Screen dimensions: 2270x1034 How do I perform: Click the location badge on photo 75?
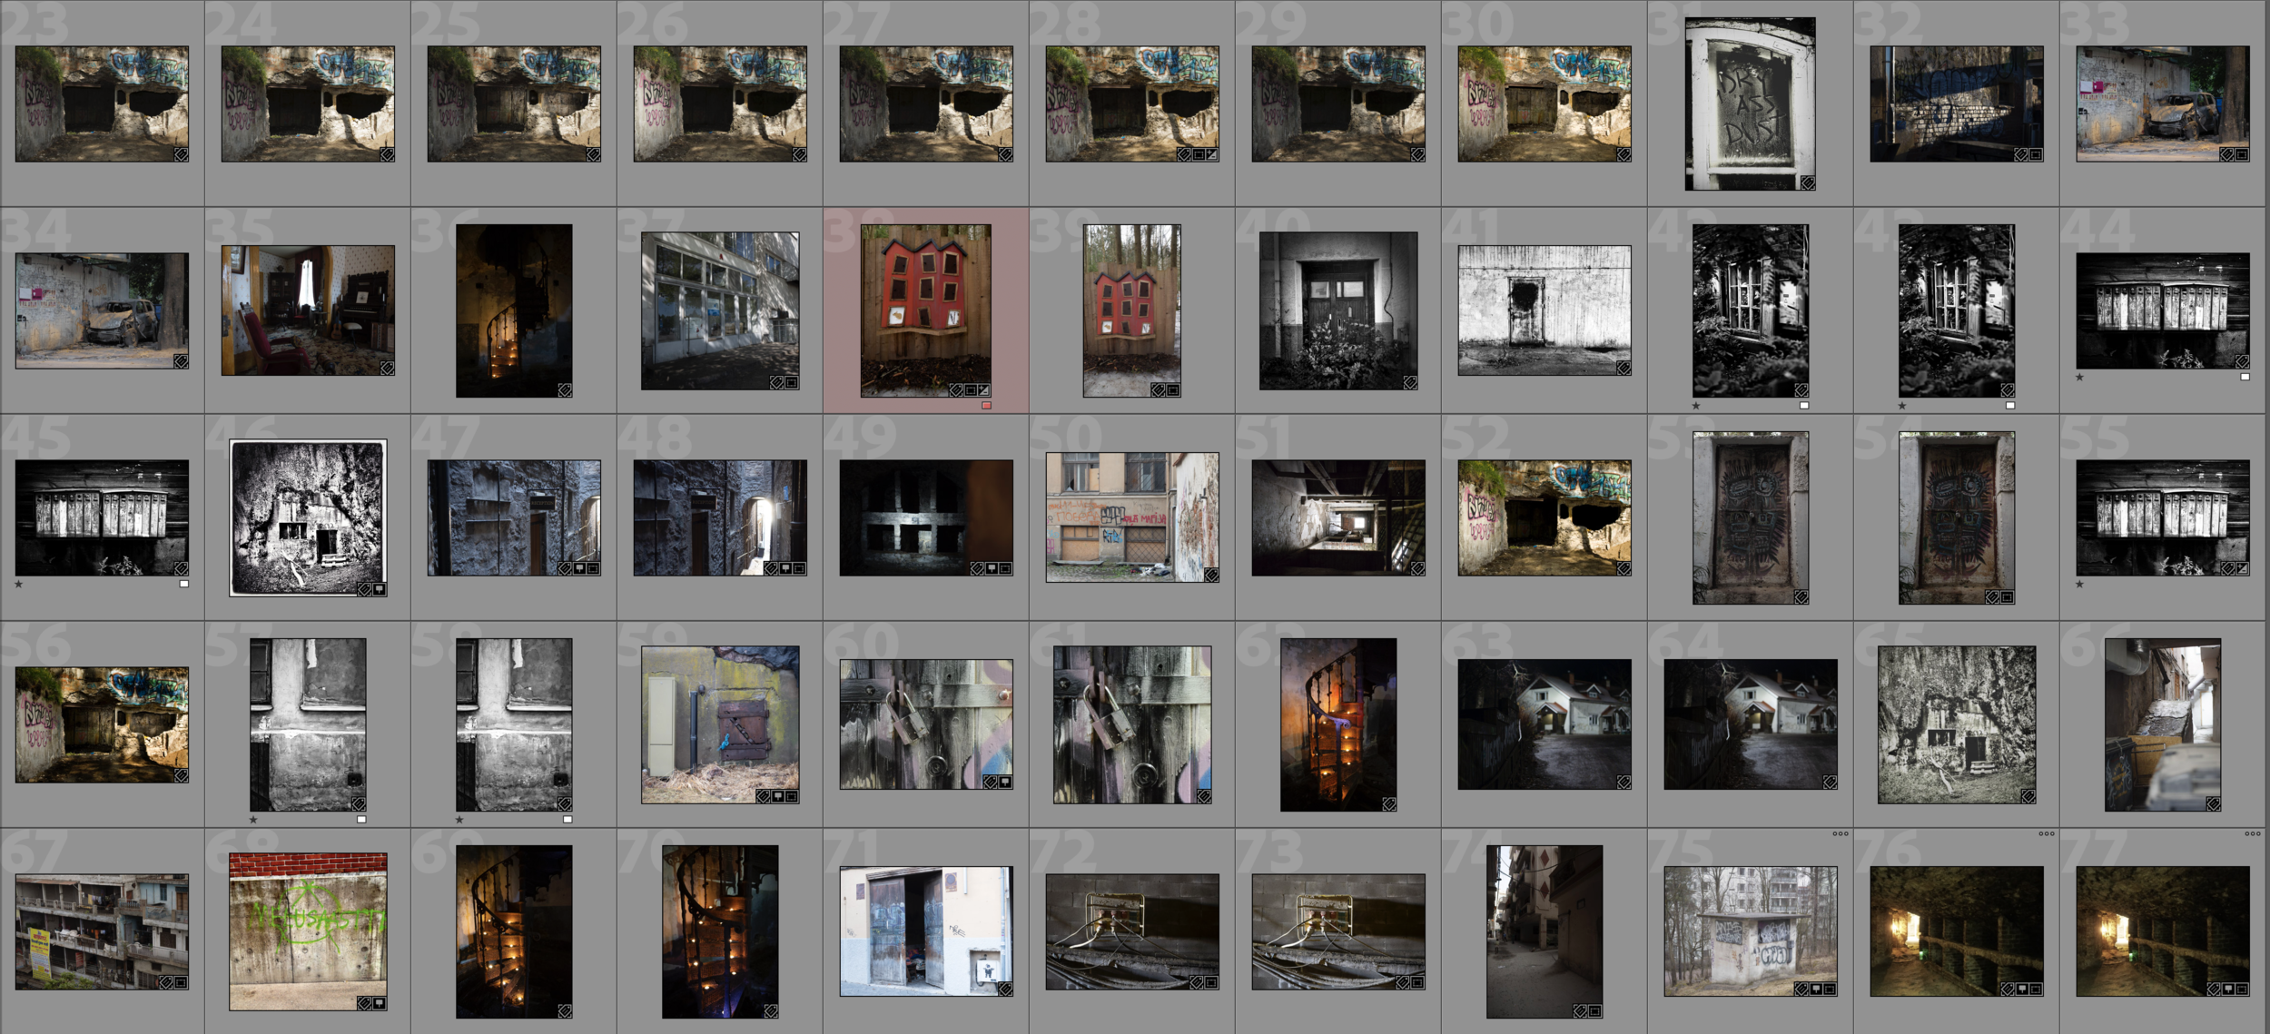click(x=1816, y=989)
